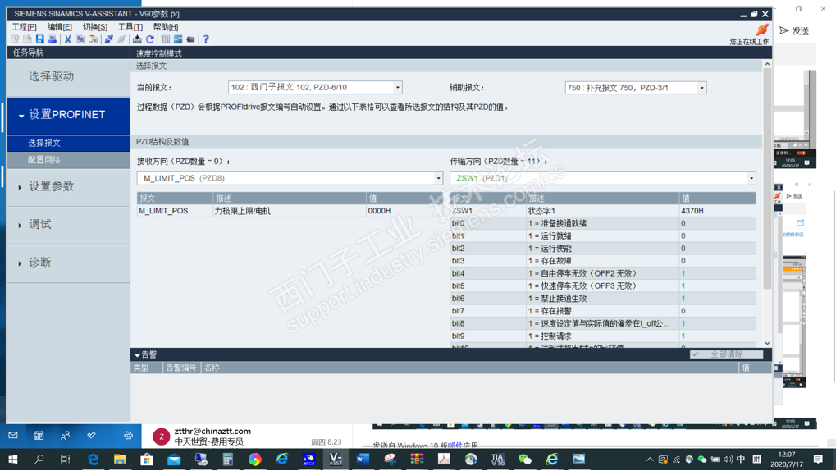Image resolution: width=836 pixels, height=471 pixels.
Task: Expand the 设置参数 navigation section
Action: (20, 187)
